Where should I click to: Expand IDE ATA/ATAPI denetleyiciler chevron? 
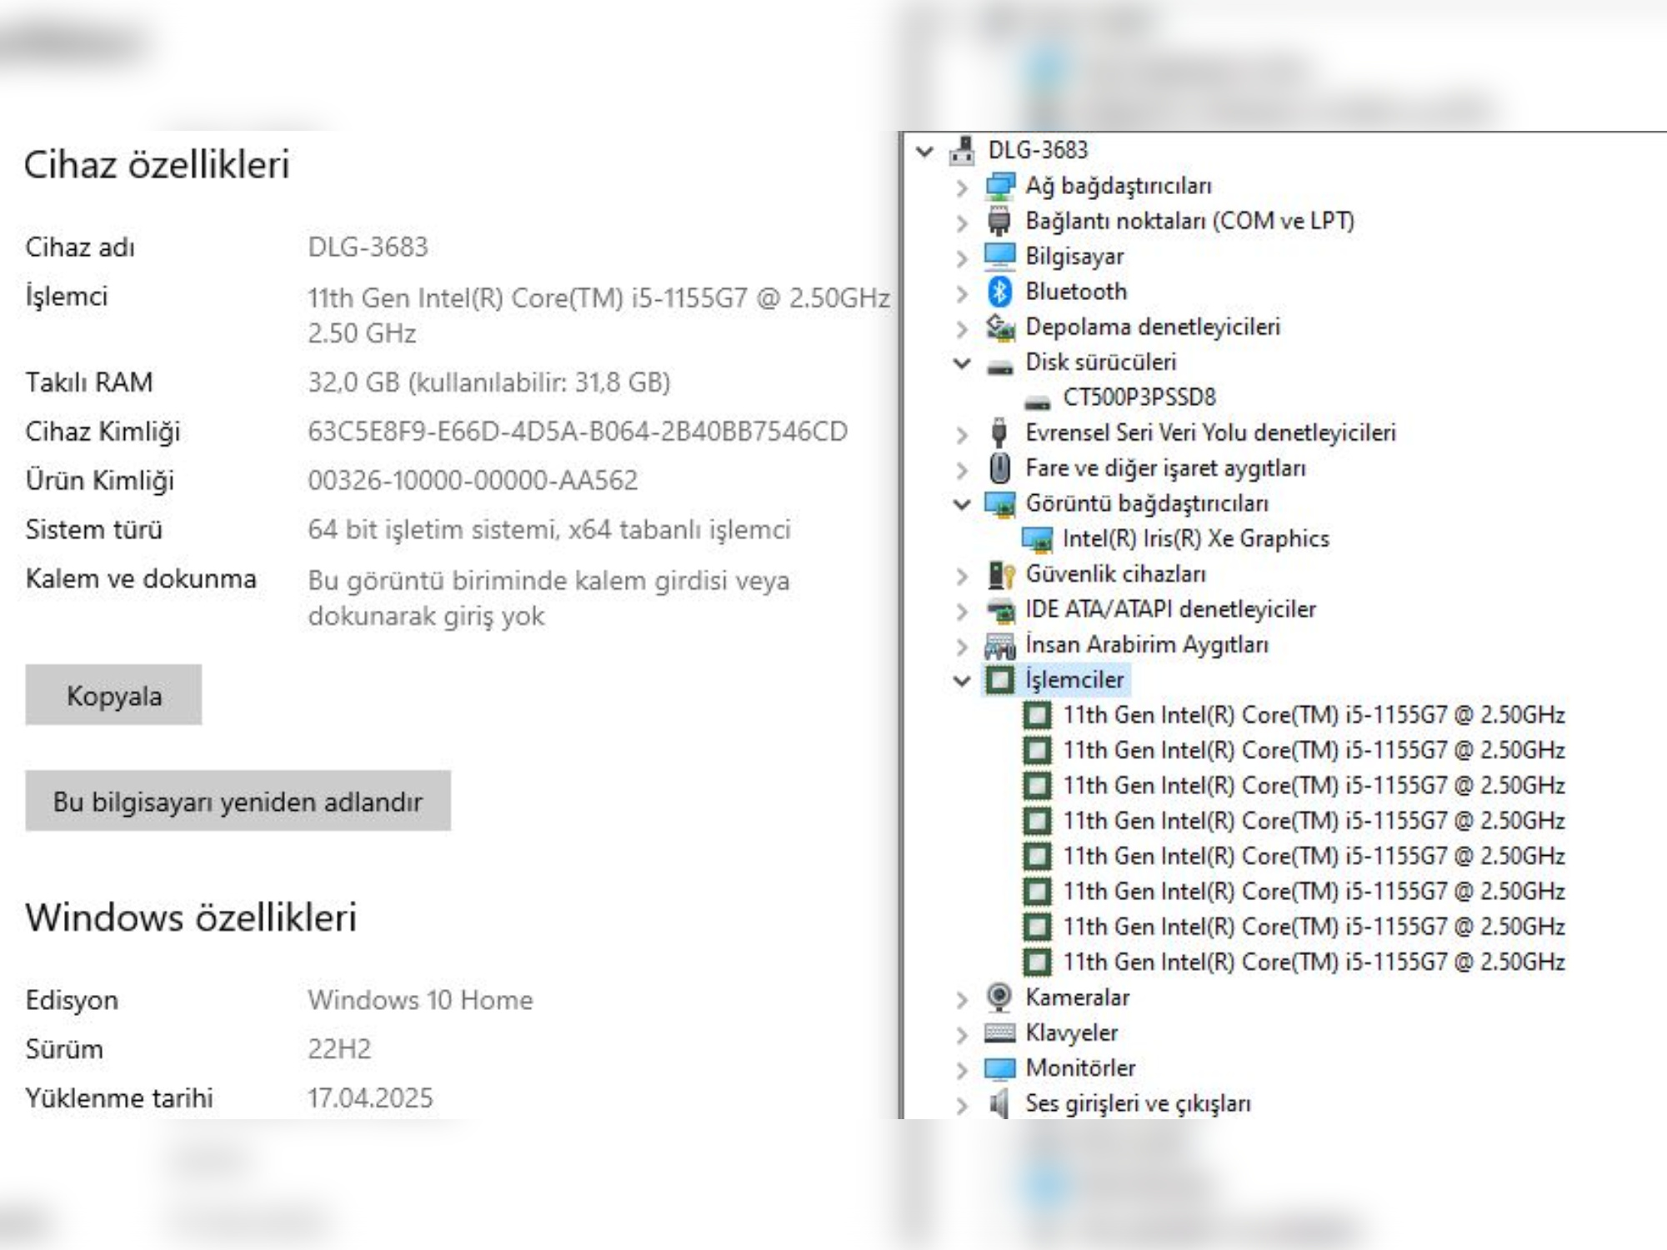point(962,611)
